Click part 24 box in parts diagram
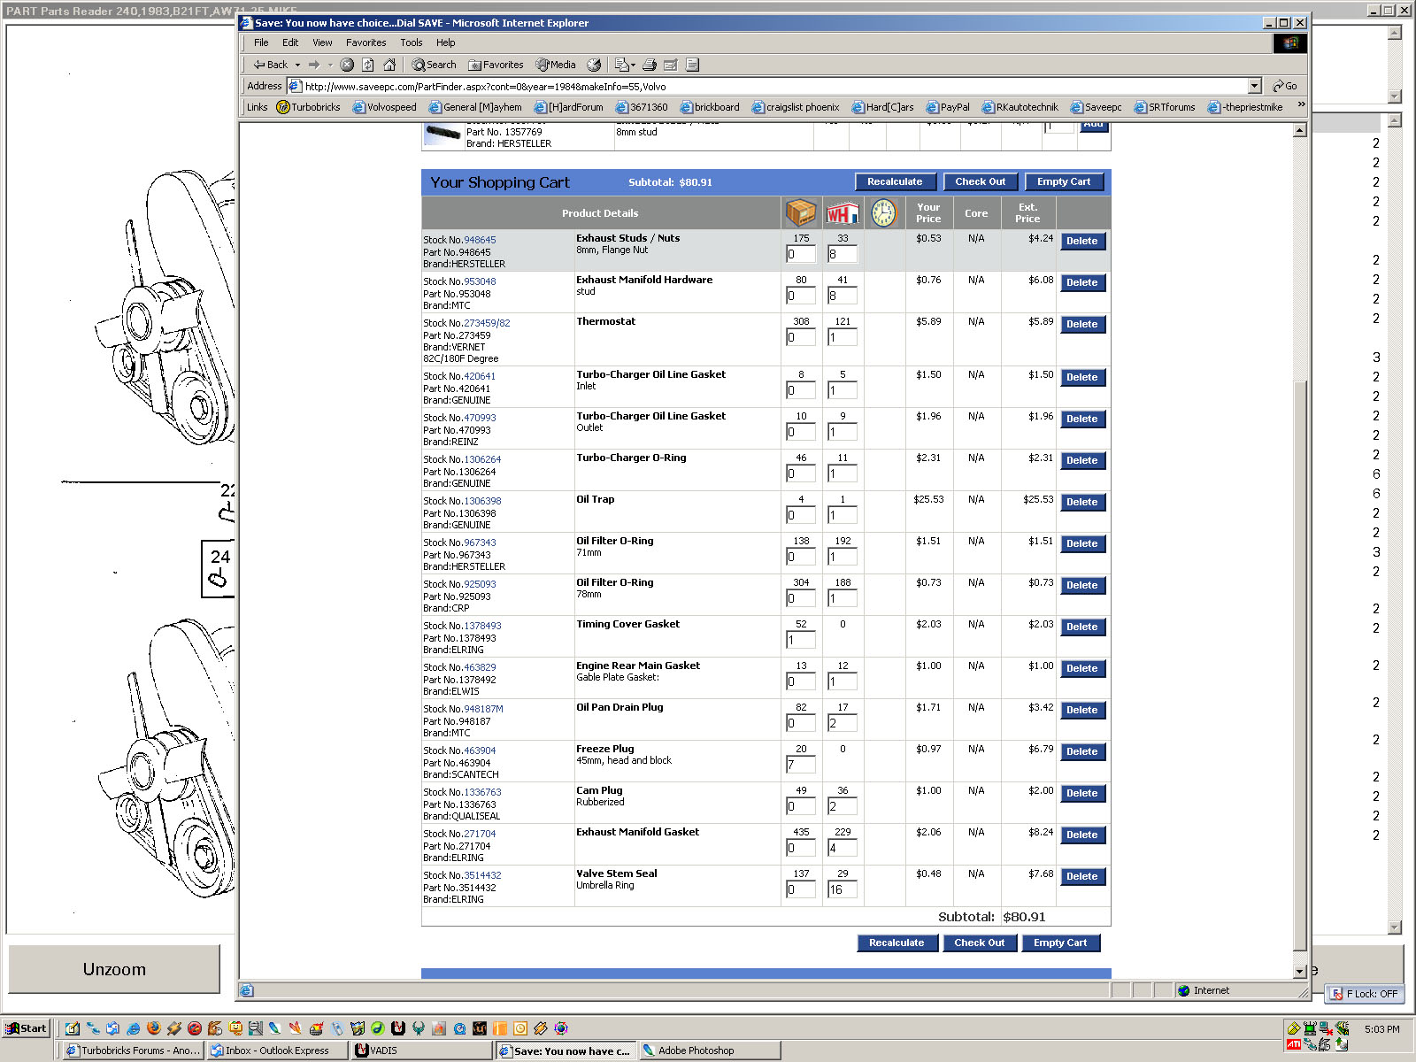The image size is (1416, 1062). point(218,568)
